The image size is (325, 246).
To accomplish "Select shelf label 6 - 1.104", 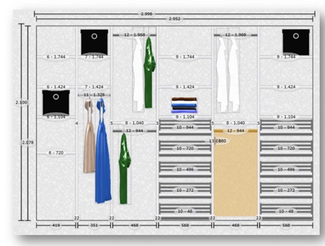I will pyautogui.click(x=56, y=117).
